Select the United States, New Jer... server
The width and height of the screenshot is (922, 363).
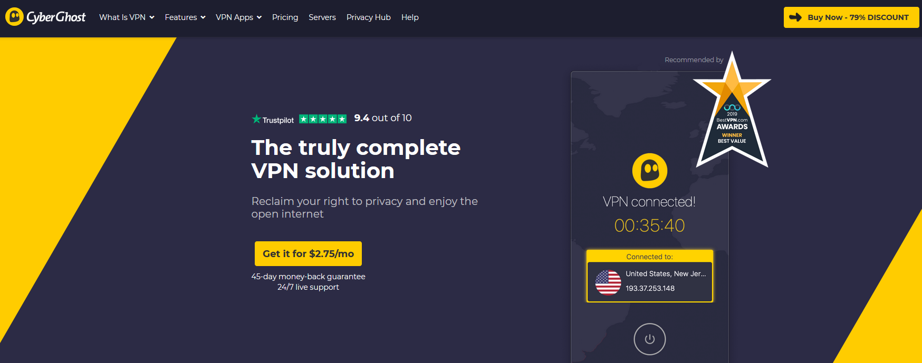click(666, 274)
